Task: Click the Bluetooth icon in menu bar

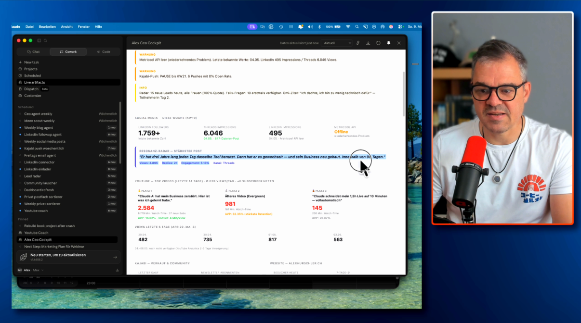Action: tap(319, 26)
